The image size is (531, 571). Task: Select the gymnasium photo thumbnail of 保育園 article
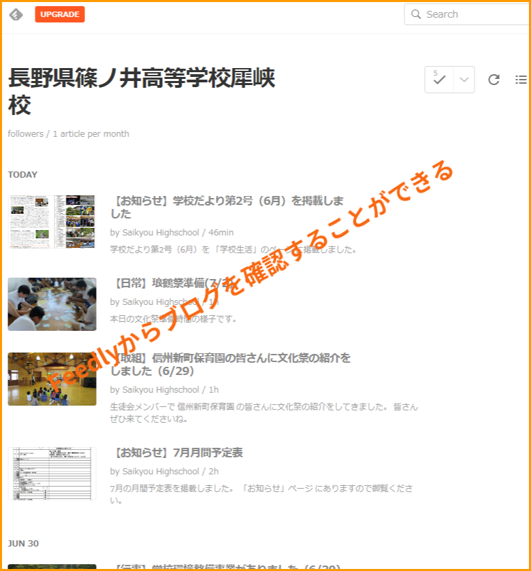pos(52,378)
